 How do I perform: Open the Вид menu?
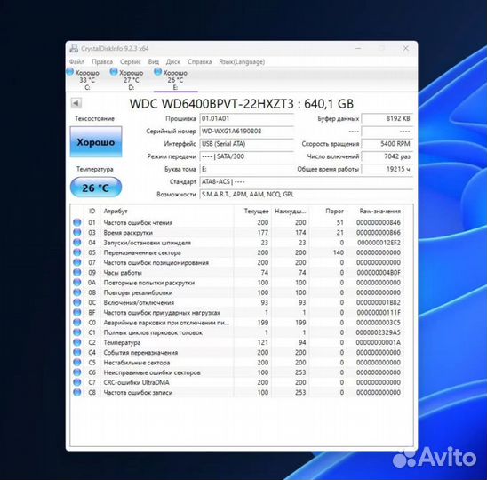[154, 62]
